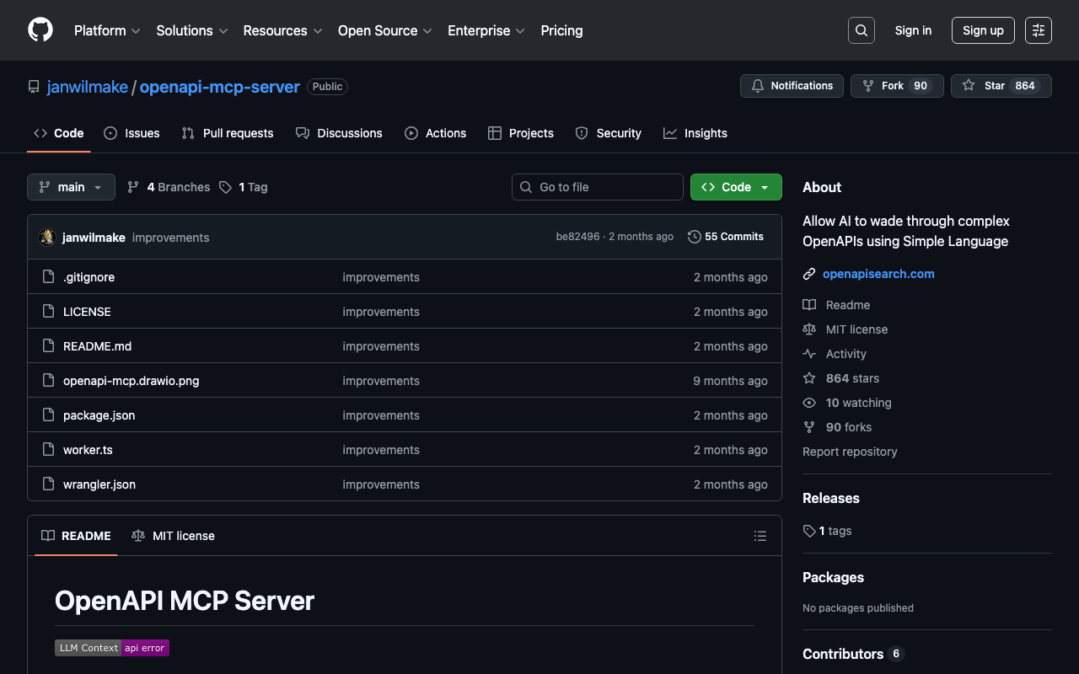Click the tag icon under Releases
The image size is (1079, 674).
pos(809,531)
